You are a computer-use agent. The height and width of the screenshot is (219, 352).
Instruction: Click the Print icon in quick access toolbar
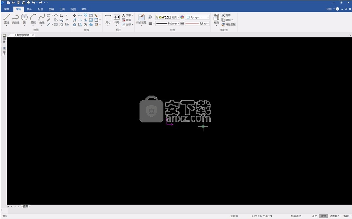(29, 3)
